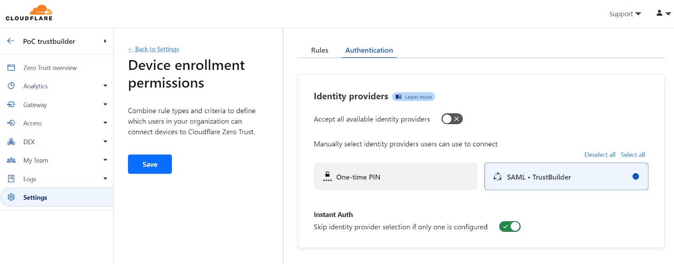The height and width of the screenshot is (264, 674).
Task: Switch to the Rules tab
Action: [319, 50]
